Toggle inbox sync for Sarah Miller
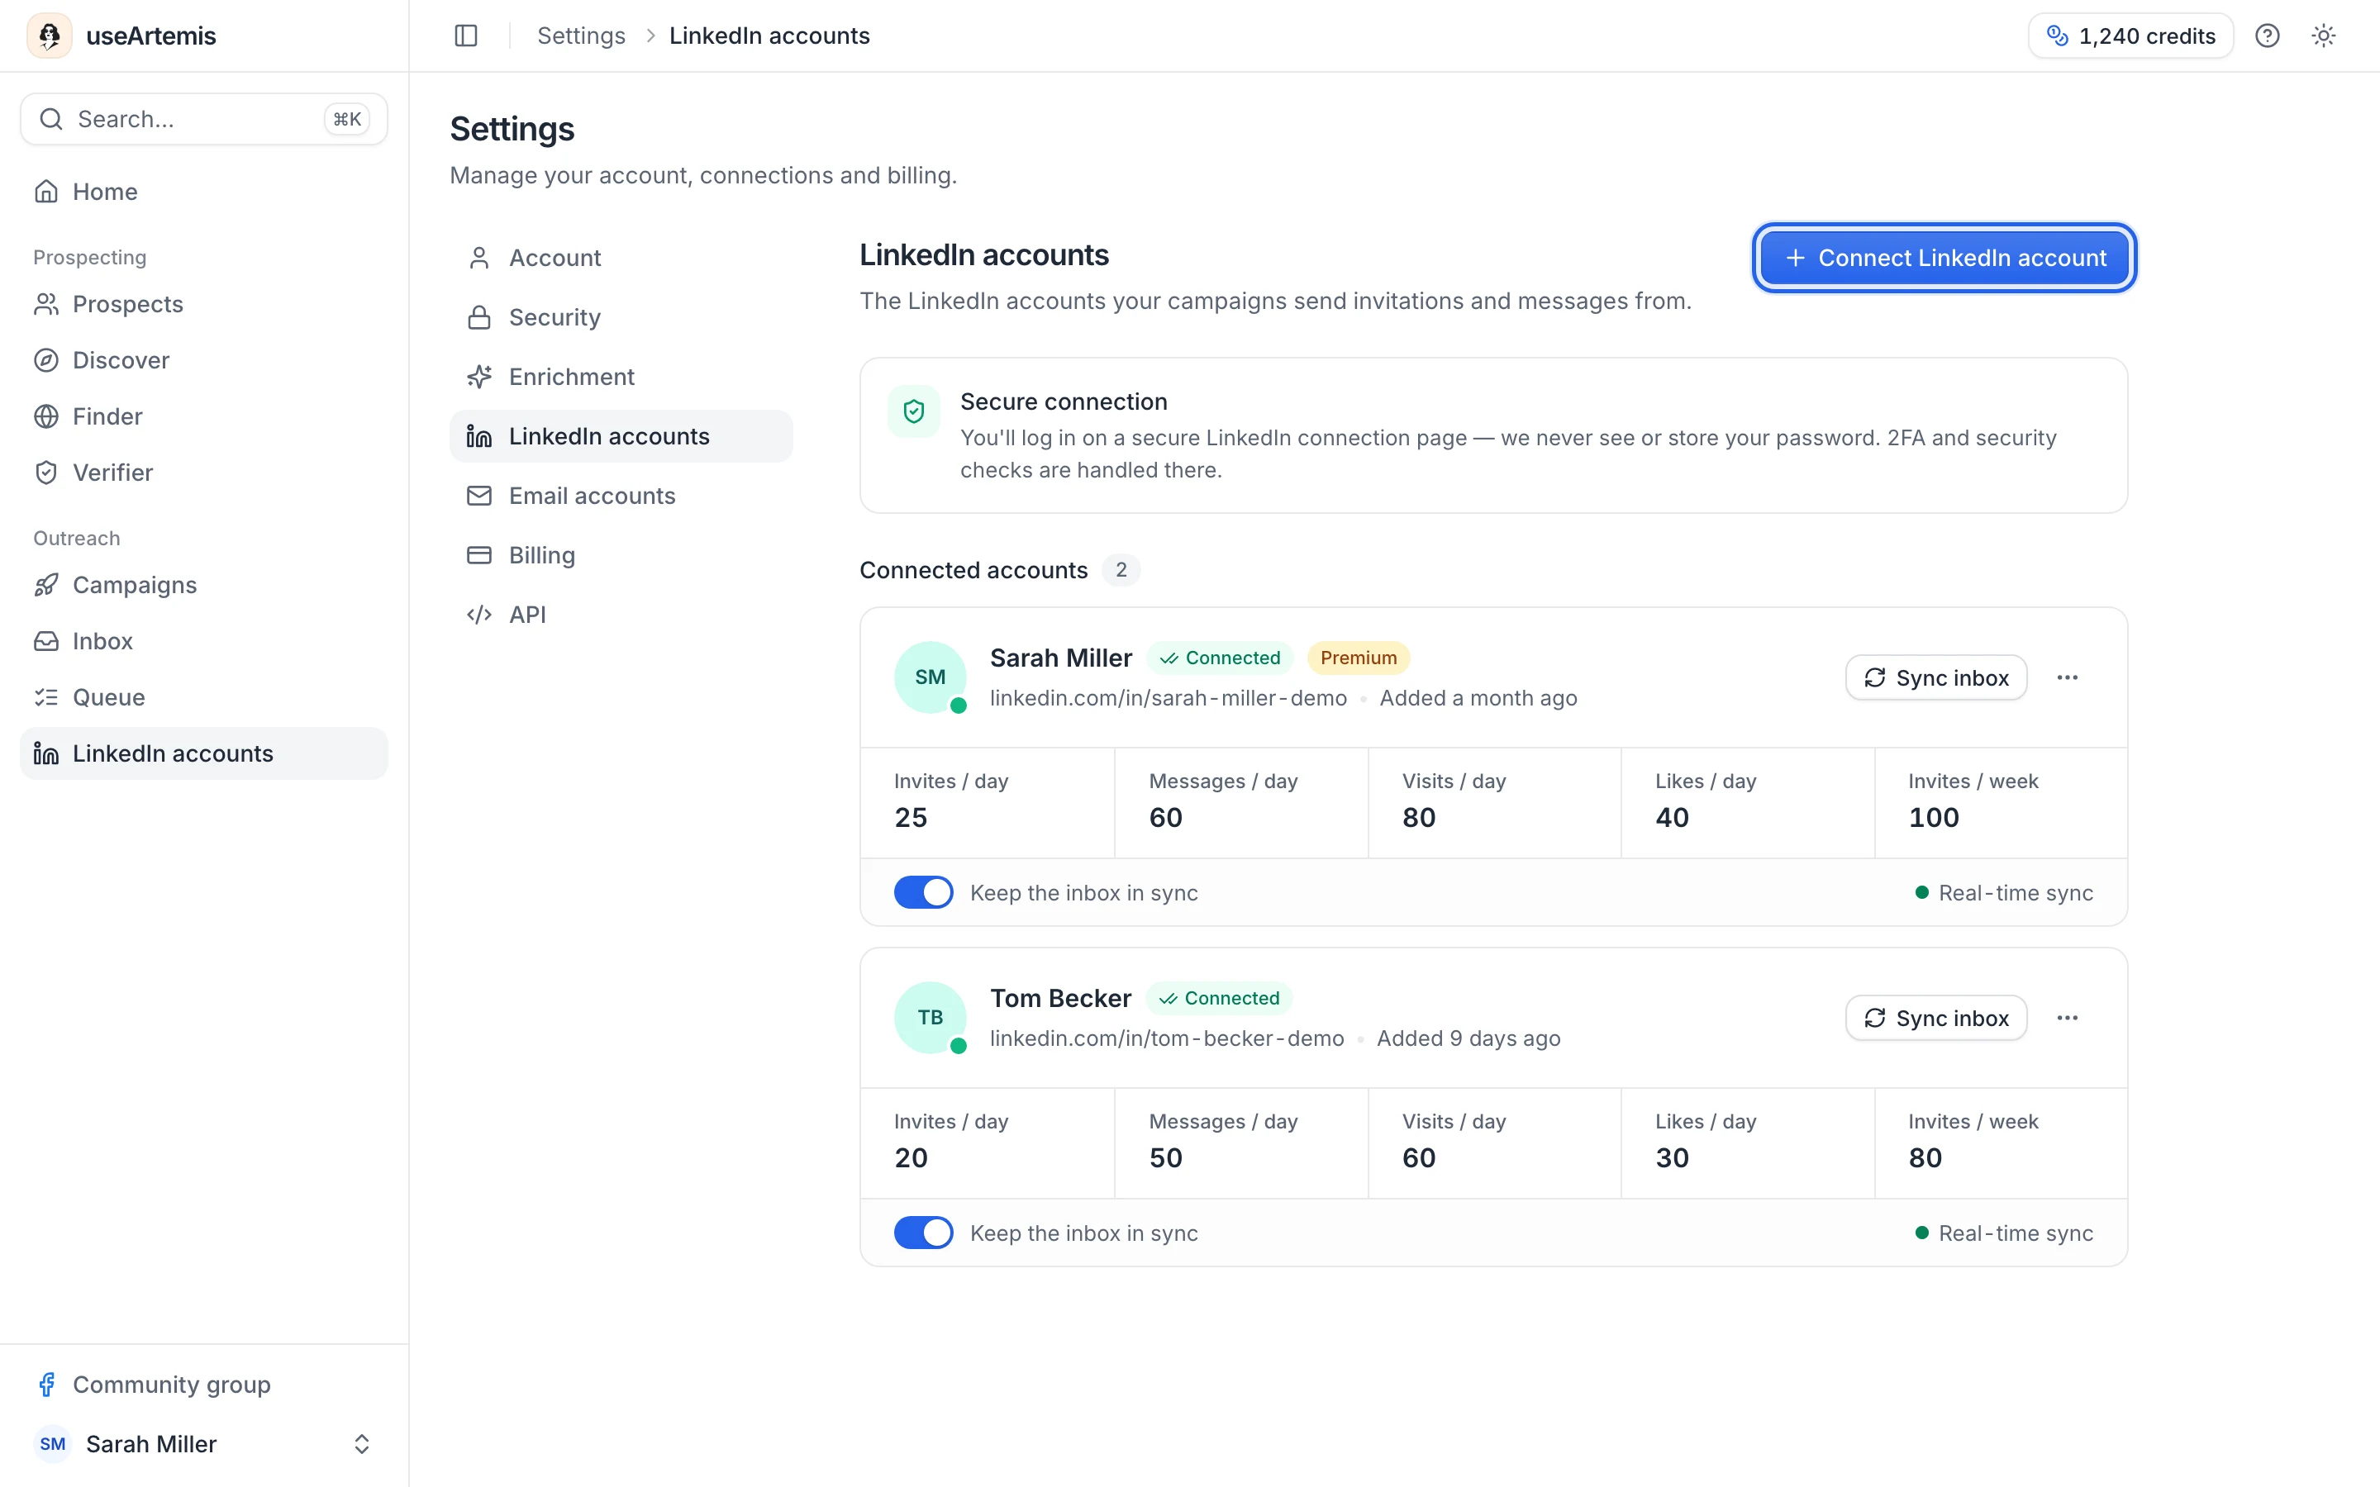Viewport: 2380px width, 1487px height. 923,892
